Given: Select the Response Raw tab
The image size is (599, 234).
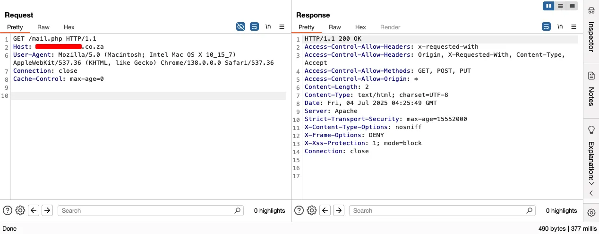Looking at the screenshot, I should [x=335, y=27].
